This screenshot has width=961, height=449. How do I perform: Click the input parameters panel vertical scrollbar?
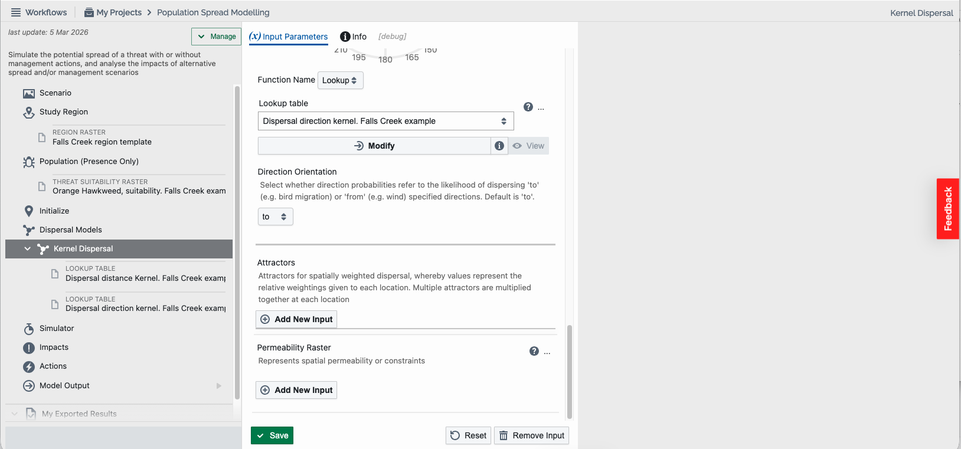(570, 372)
